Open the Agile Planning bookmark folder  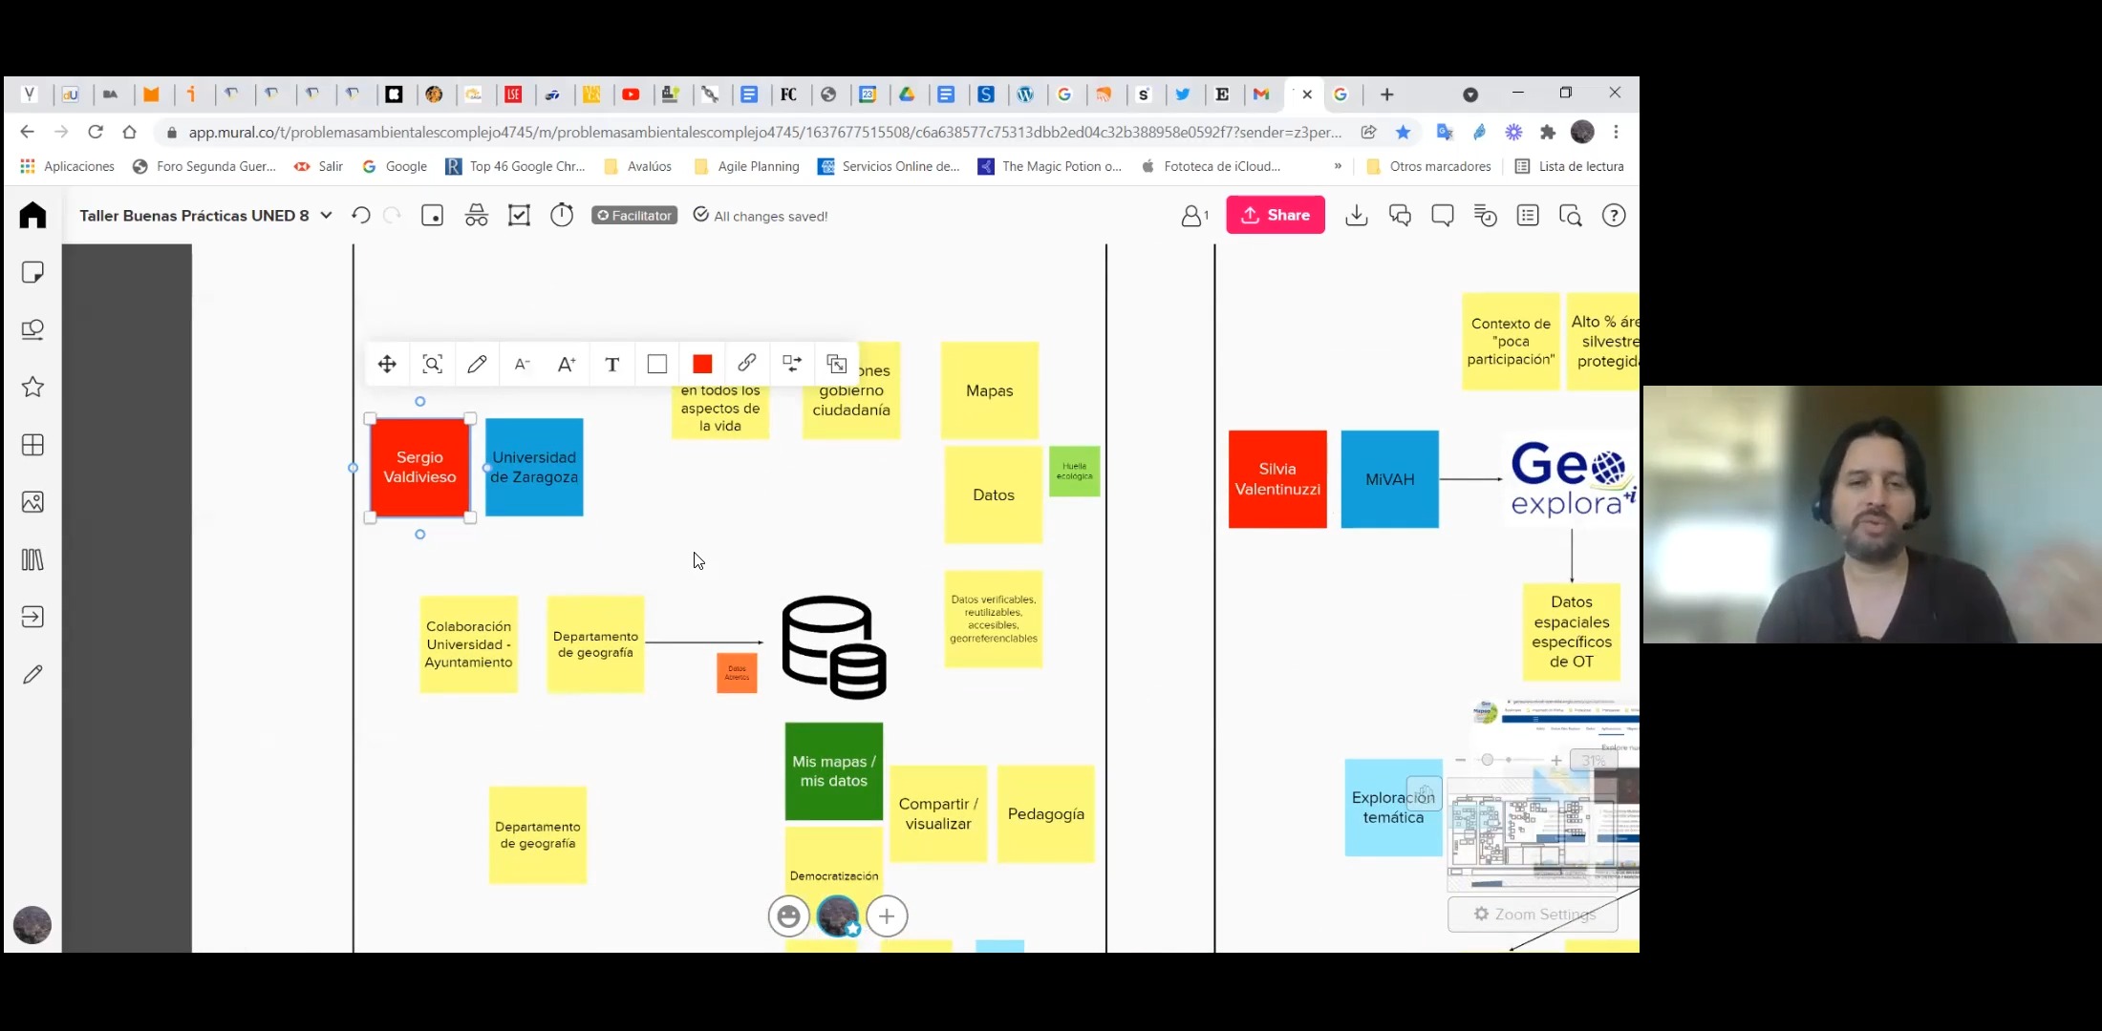(747, 166)
